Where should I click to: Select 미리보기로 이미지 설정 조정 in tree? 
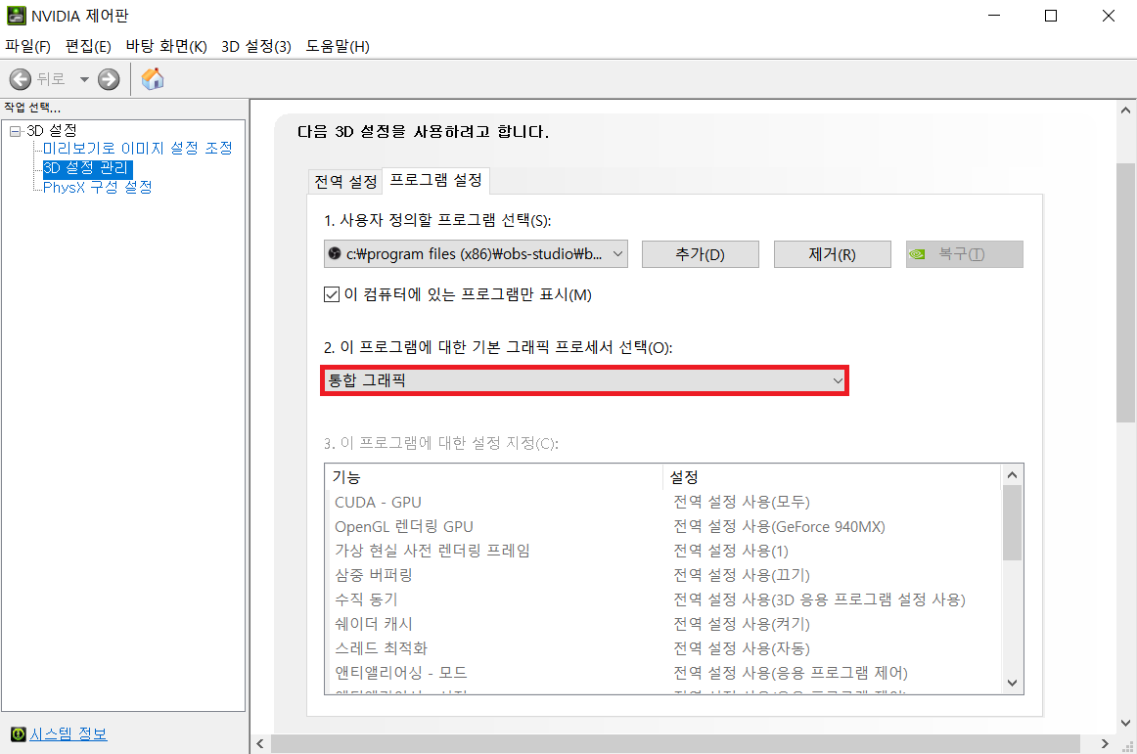pos(138,148)
